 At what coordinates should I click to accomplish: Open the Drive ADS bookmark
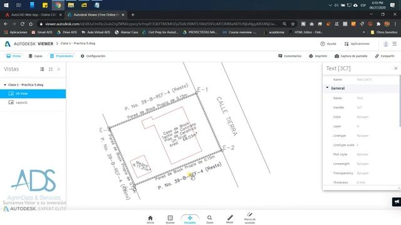pyautogui.click(x=67, y=32)
